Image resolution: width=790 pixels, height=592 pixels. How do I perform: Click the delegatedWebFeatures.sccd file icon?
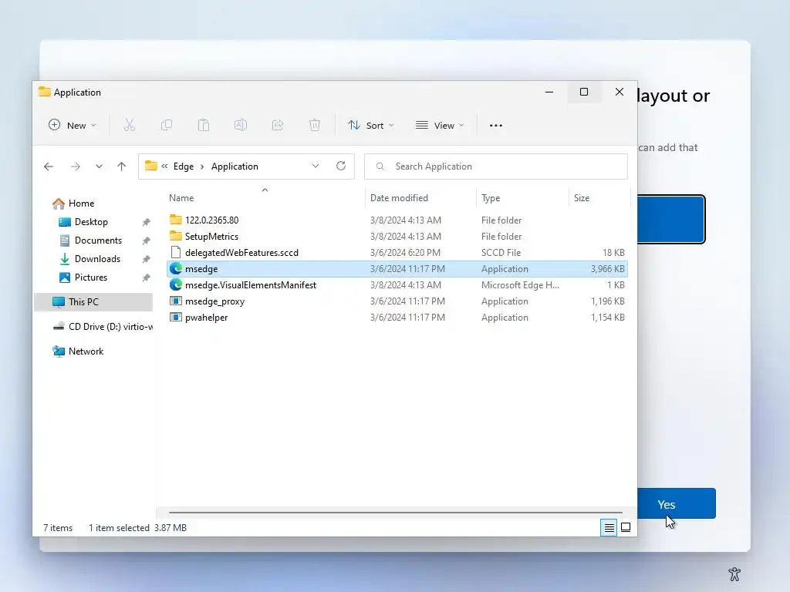[175, 252]
